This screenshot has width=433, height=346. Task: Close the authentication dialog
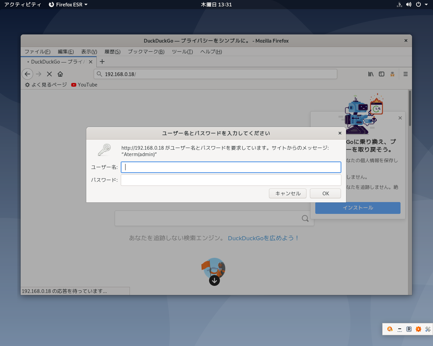pos(340,133)
